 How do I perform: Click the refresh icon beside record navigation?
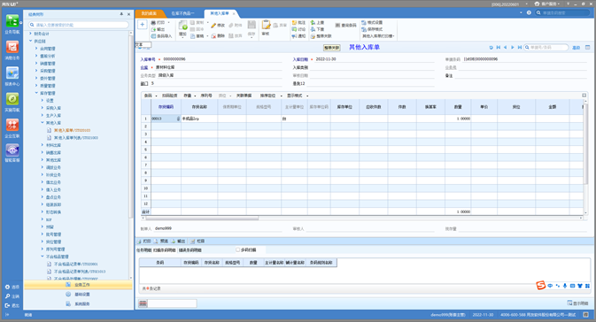[492, 48]
